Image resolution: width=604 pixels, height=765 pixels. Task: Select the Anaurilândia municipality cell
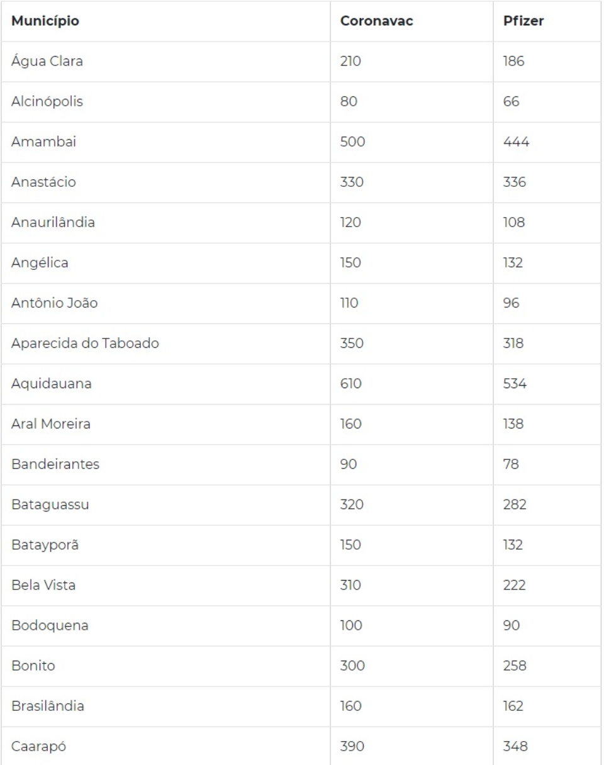(x=53, y=223)
